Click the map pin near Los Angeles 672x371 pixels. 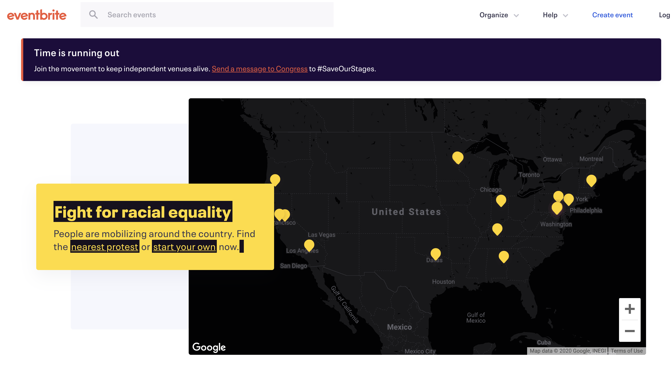(x=309, y=245)
